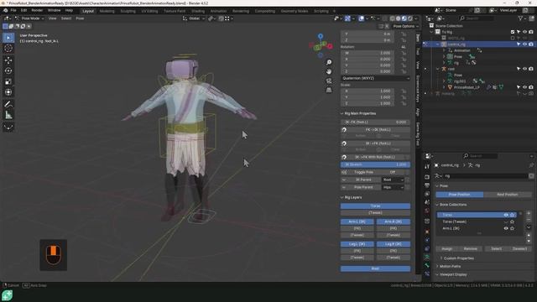Toggle solo star for Torso (Tweak)
The width and height of the screenshot is (537, 302).
[x=512, y=221]
